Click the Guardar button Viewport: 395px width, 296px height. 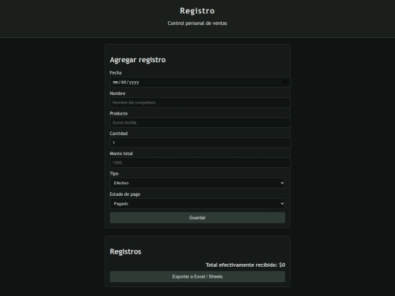[197, 218]
